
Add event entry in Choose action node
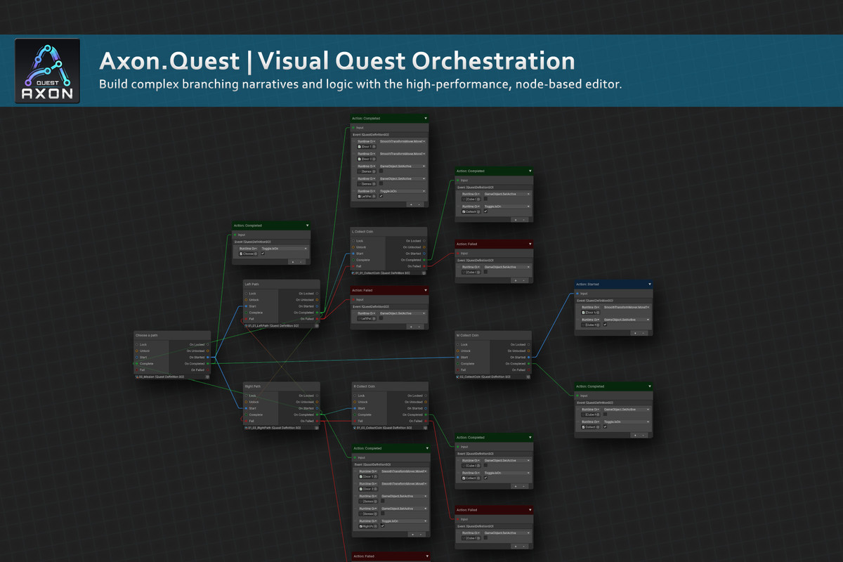[293, 261]
